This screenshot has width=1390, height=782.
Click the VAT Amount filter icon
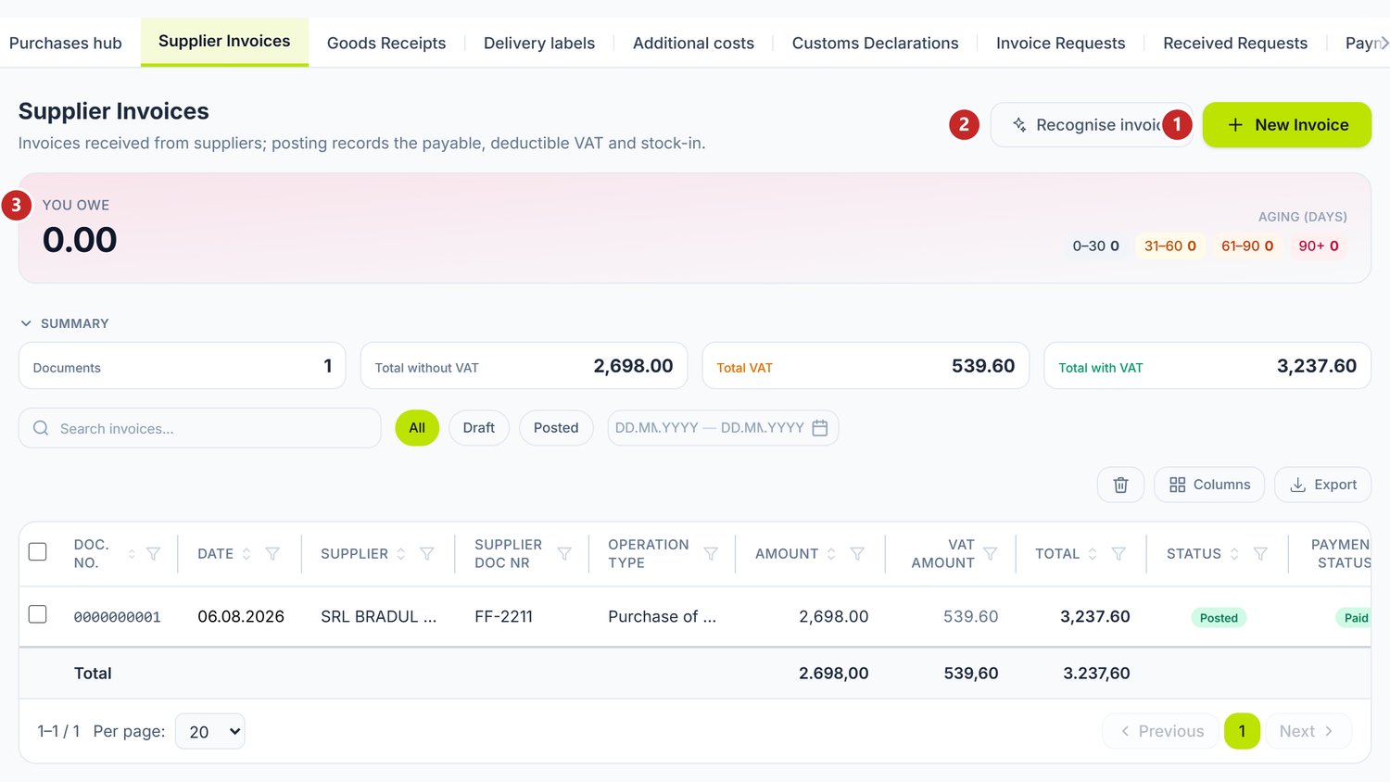tap(991, 554)
